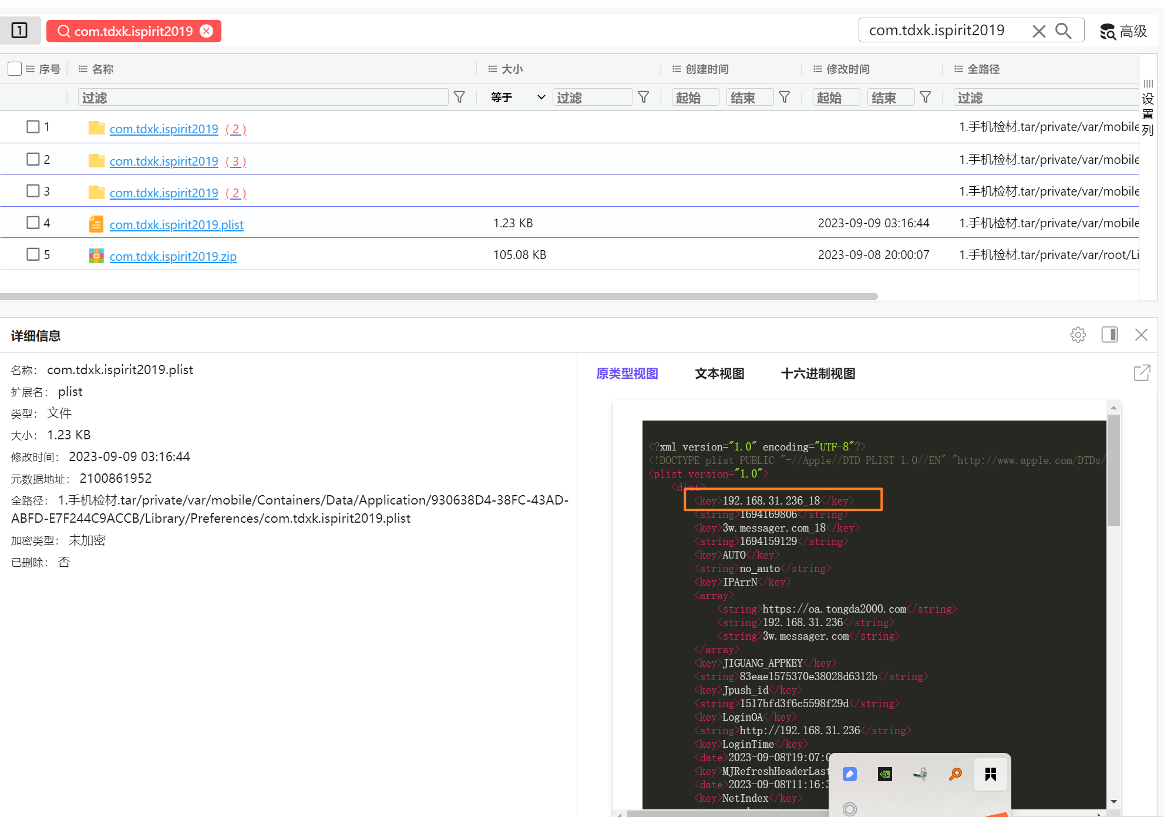Switch to the 十六进制视图 tab
This screenshot has height=817, width=1164.
pos(818,374)
